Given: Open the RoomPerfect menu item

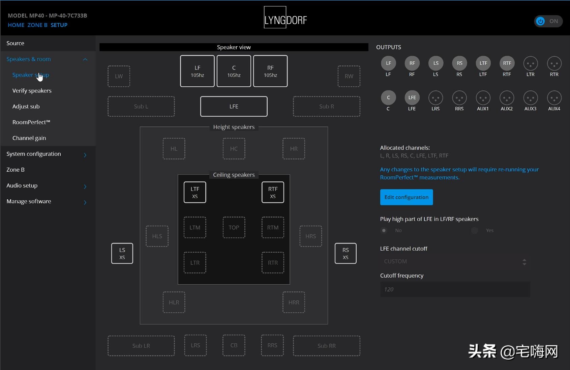Looking at the screenshot, I should coord(31,122).
